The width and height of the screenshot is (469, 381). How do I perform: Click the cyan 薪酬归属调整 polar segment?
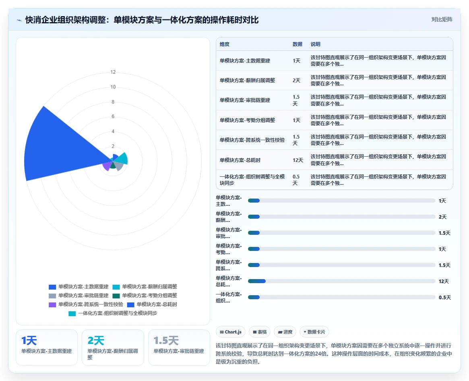pyautogui.click(x=122, y=159)
